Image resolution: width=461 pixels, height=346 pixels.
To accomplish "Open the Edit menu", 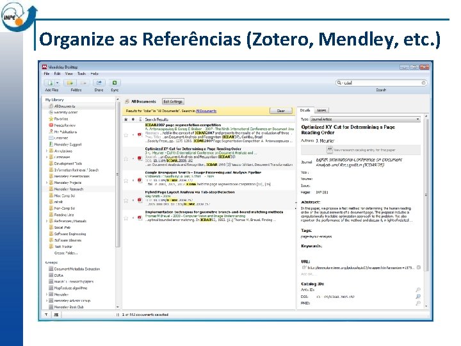I will tap(57, 74).
